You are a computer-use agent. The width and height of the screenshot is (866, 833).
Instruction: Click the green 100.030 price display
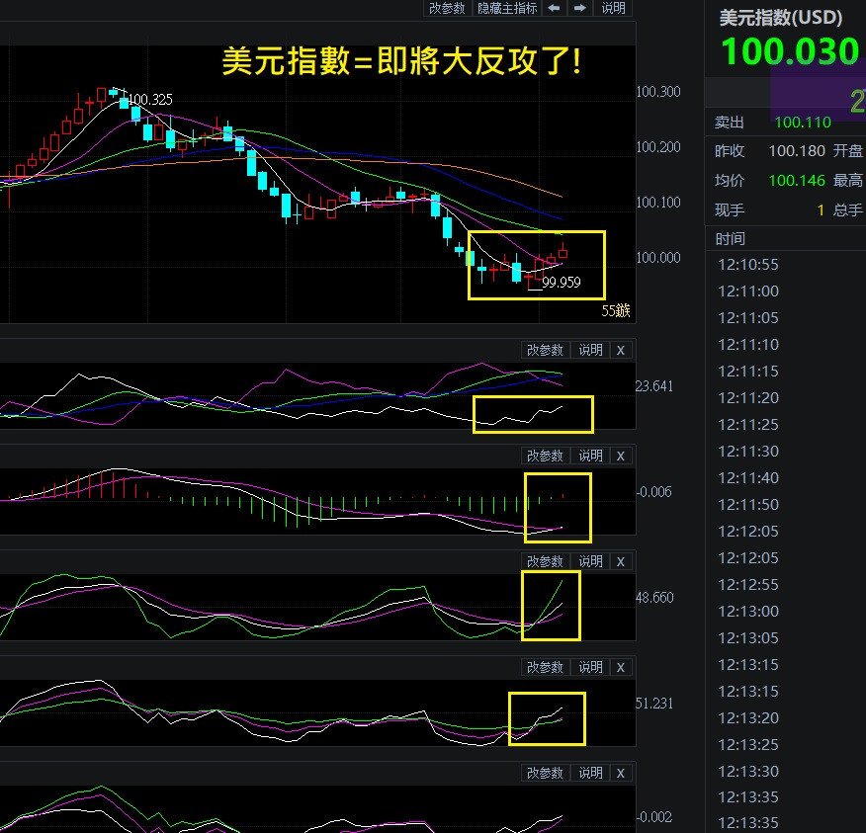point(789,51)
